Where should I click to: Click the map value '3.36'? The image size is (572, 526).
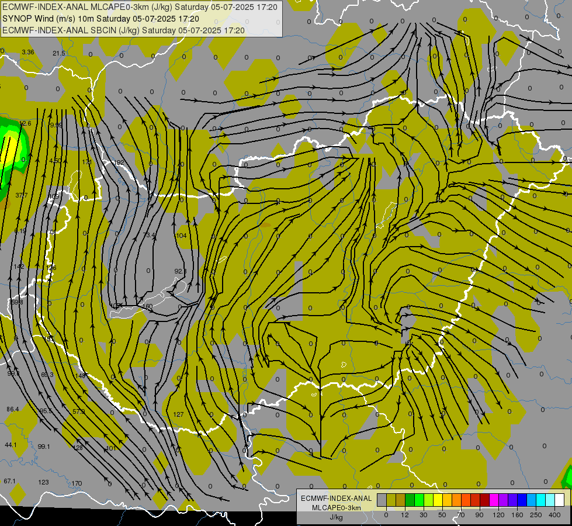[x=28, y=52]
